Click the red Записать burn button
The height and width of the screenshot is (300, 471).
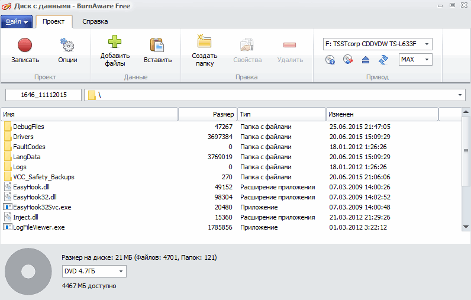(x=25, y=45)
